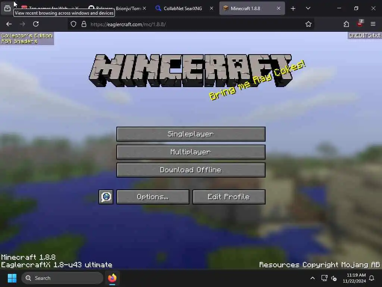The width and height of the screenshot is (382, 287).
Task: Open the Firefox Extensions puzzle icon
Action: pyautogui.click(x=346, y=24)
